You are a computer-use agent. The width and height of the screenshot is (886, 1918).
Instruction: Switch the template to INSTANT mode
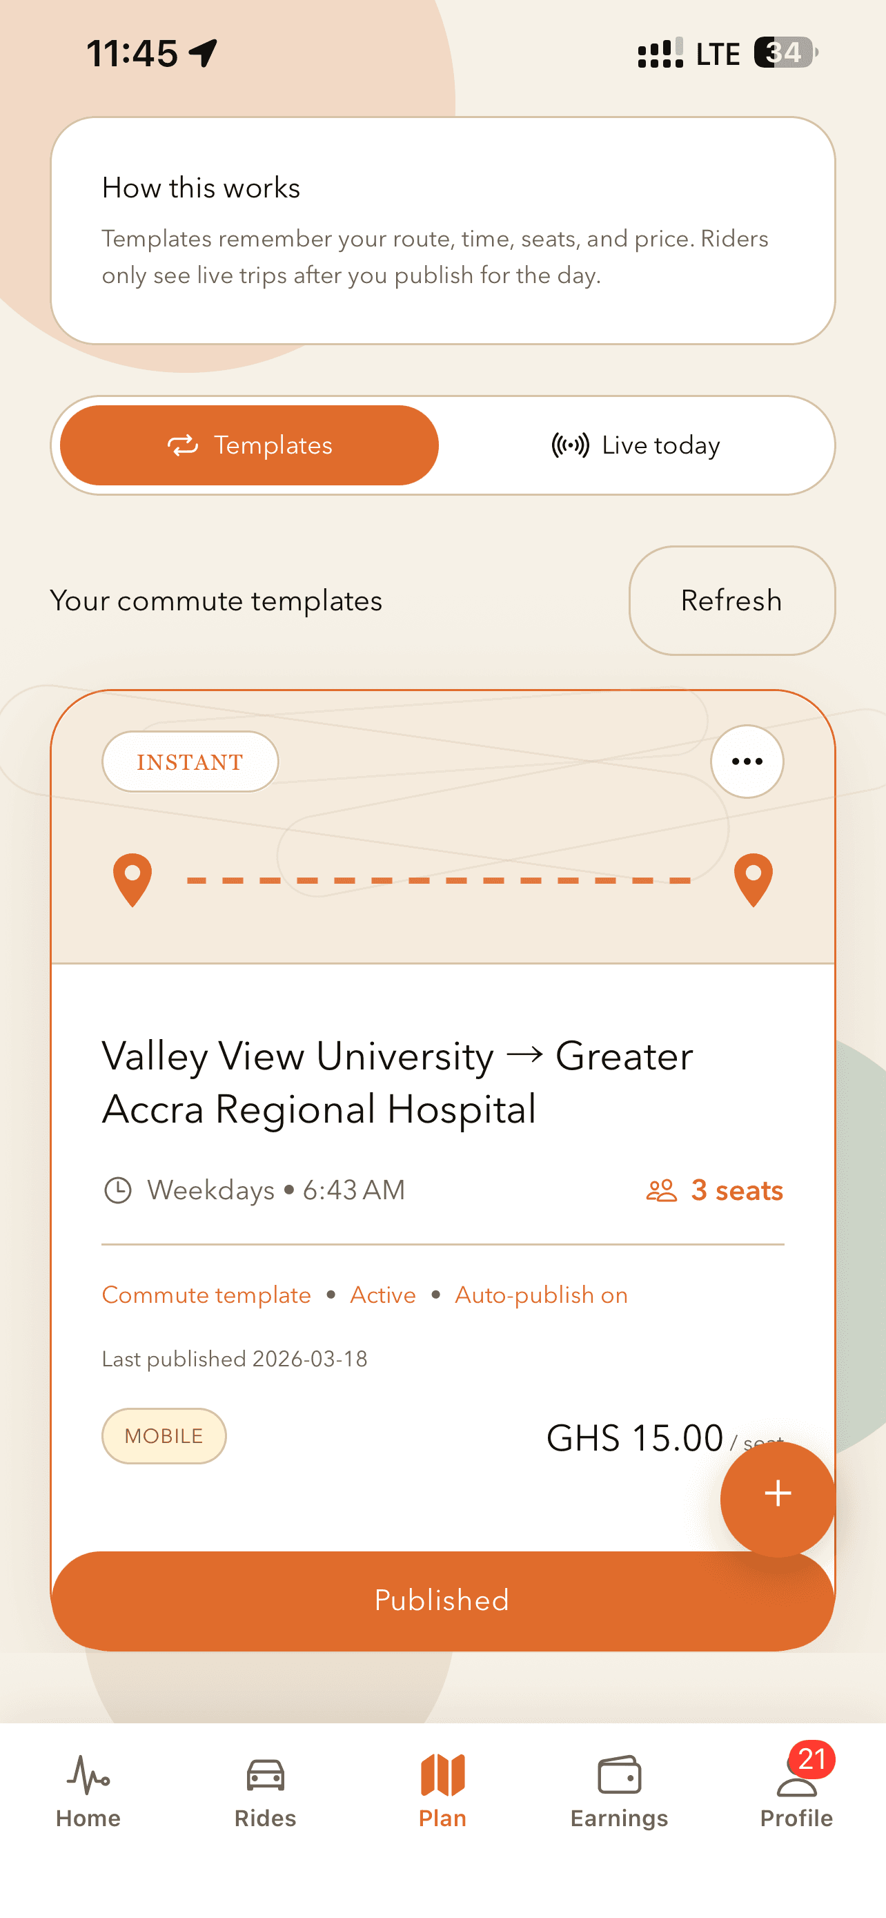[189, 761]
